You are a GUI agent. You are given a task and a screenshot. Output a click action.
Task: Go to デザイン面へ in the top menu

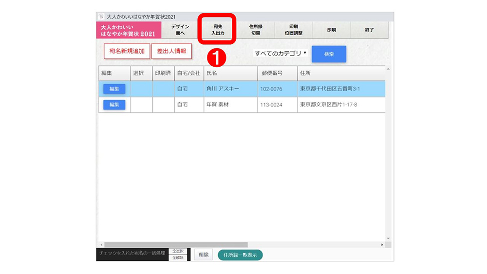coord(180,30)
